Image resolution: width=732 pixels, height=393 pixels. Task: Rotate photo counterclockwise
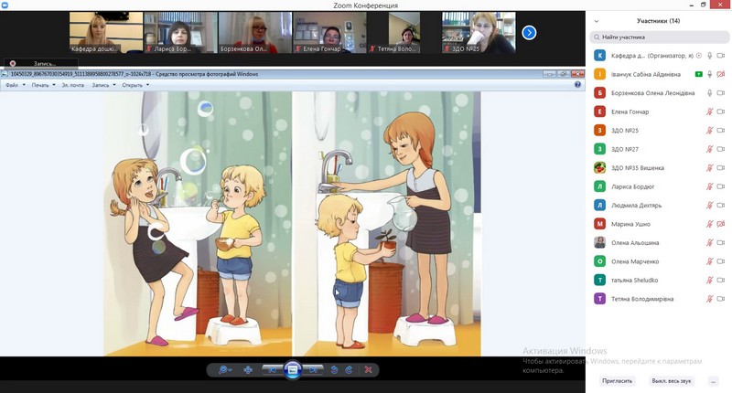coord(334,369)
